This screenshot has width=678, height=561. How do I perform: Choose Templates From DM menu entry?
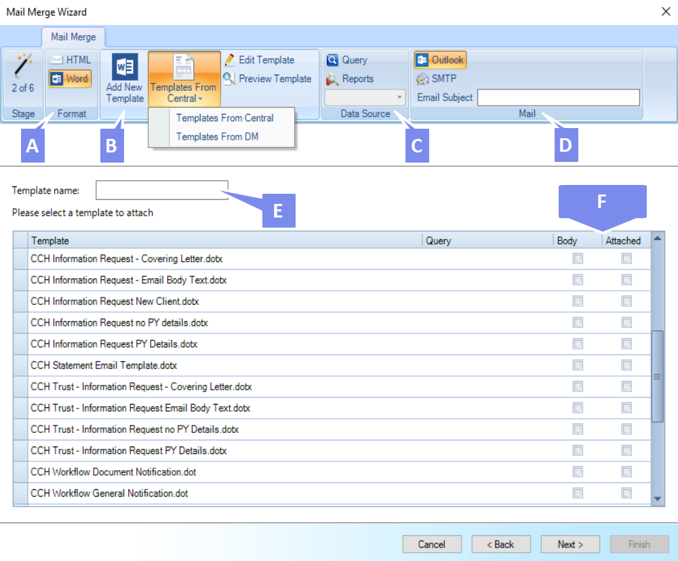(217, 137)
